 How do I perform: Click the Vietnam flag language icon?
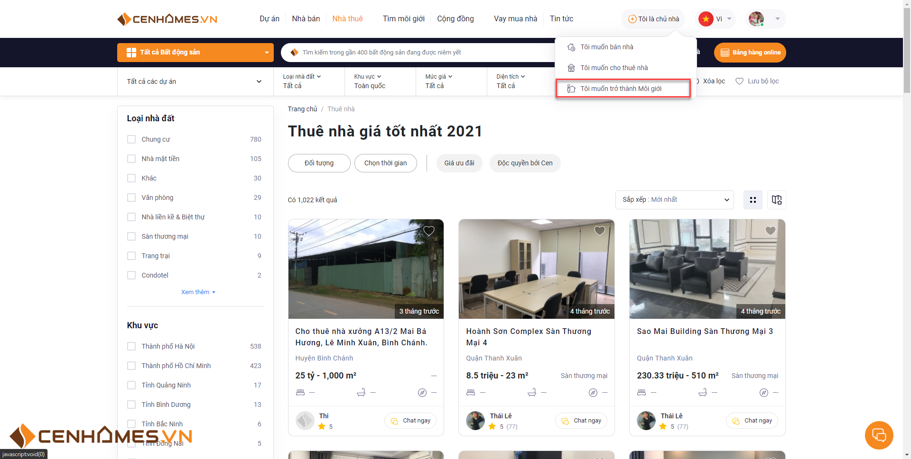[706, 19]
